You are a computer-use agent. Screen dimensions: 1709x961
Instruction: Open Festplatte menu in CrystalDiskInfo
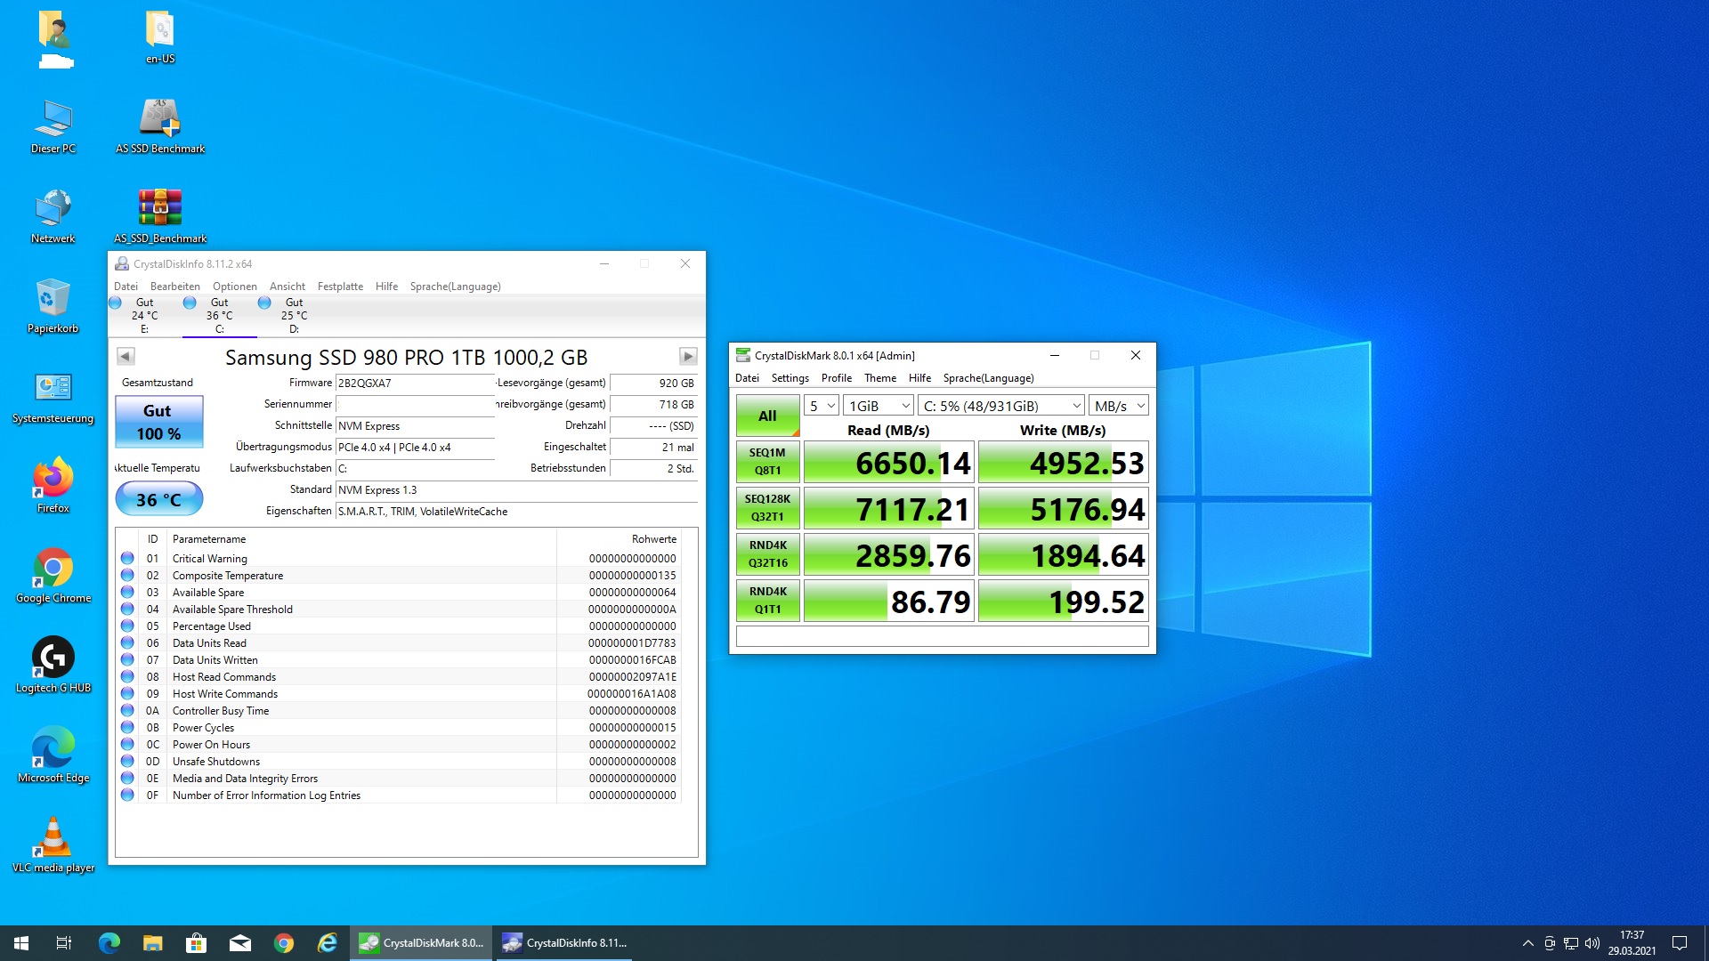click(340, 287)
